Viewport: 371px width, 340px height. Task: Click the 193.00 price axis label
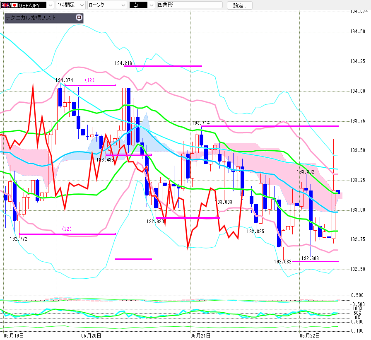(x=358, y=210)
